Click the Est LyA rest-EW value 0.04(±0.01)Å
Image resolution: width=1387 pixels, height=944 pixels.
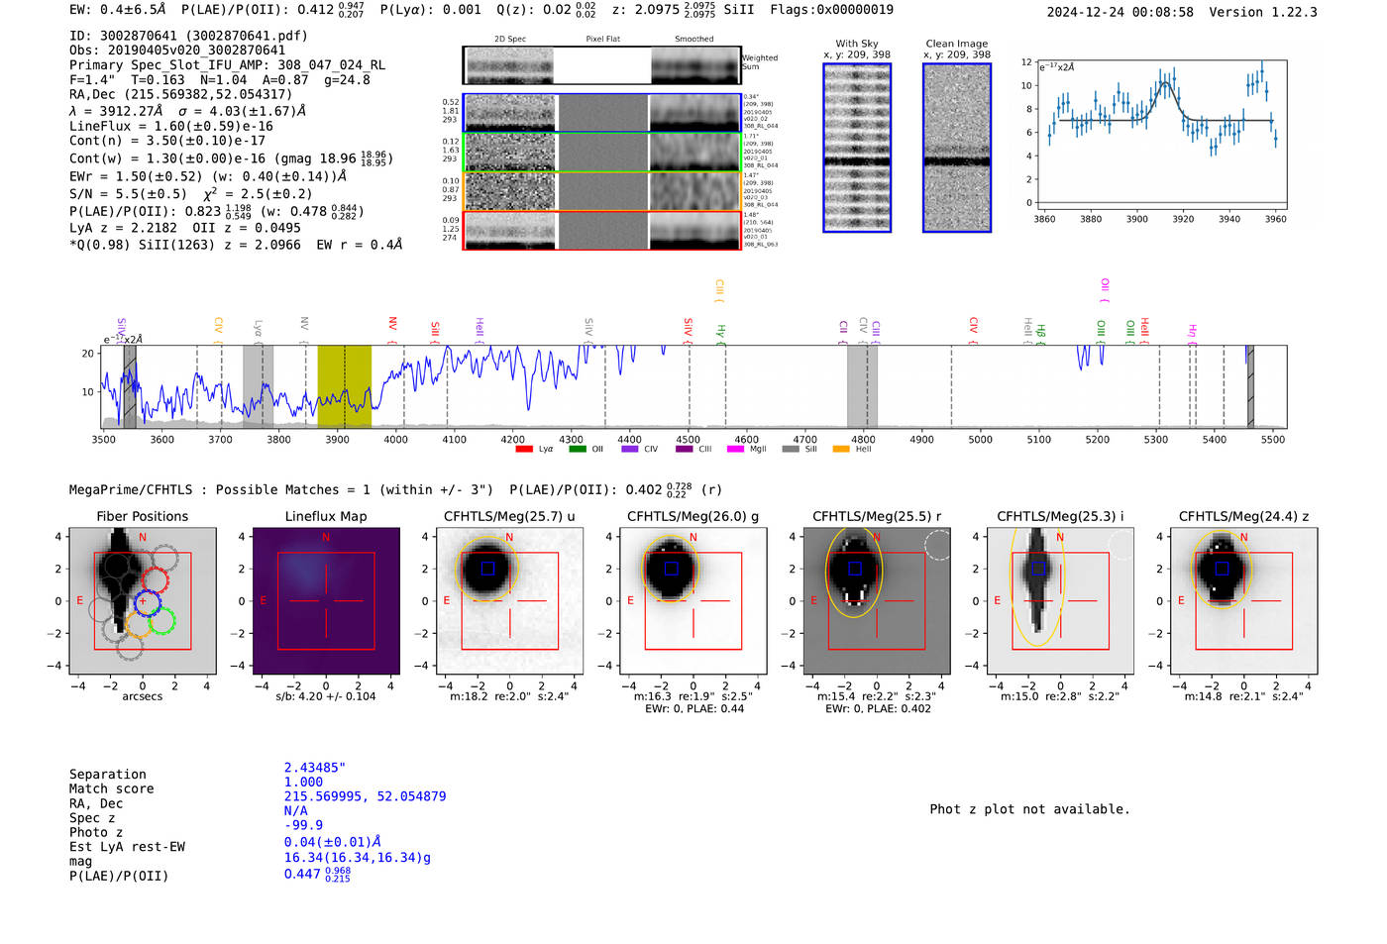click(333, 842)
